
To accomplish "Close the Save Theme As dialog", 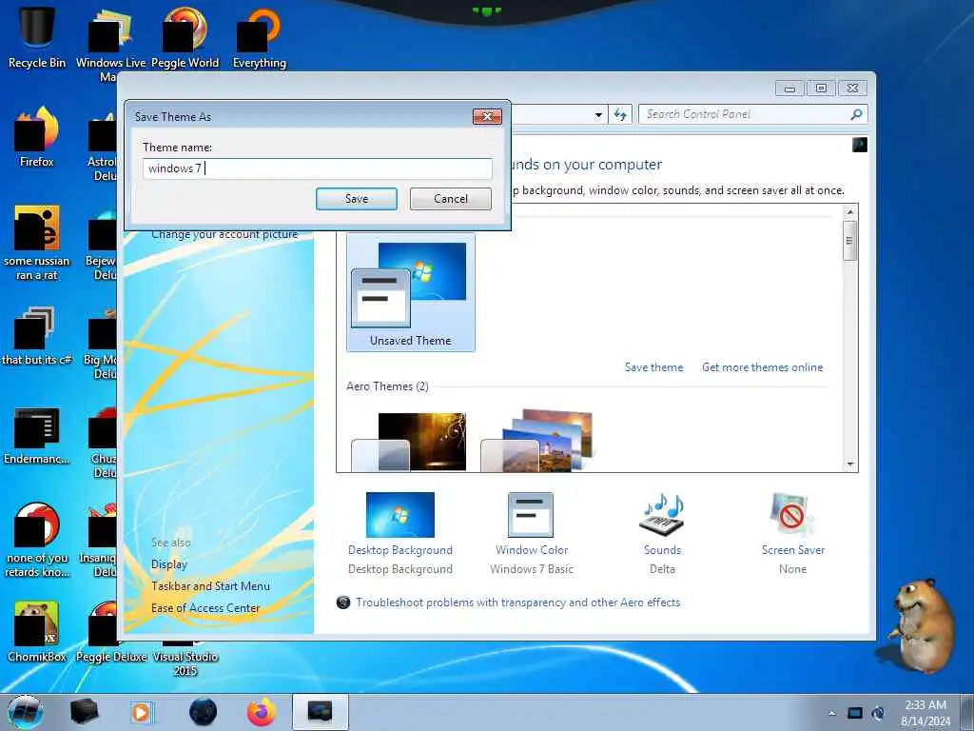I will click(487, 116).
